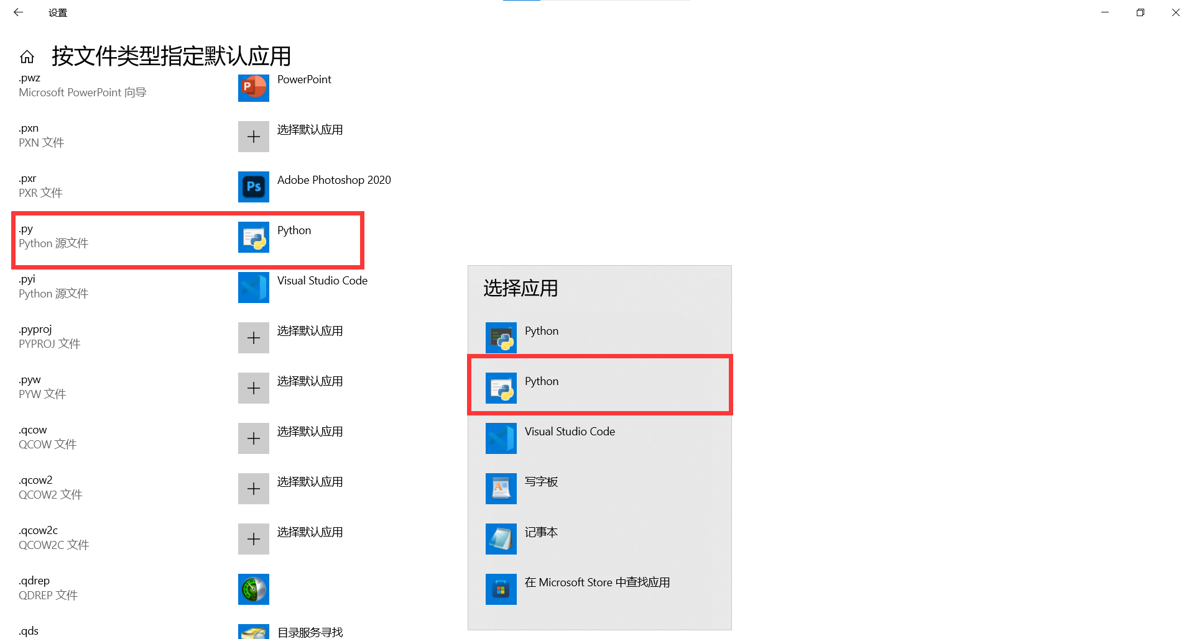Click 目录服务寻找 label for .qds

pos(310,632)
